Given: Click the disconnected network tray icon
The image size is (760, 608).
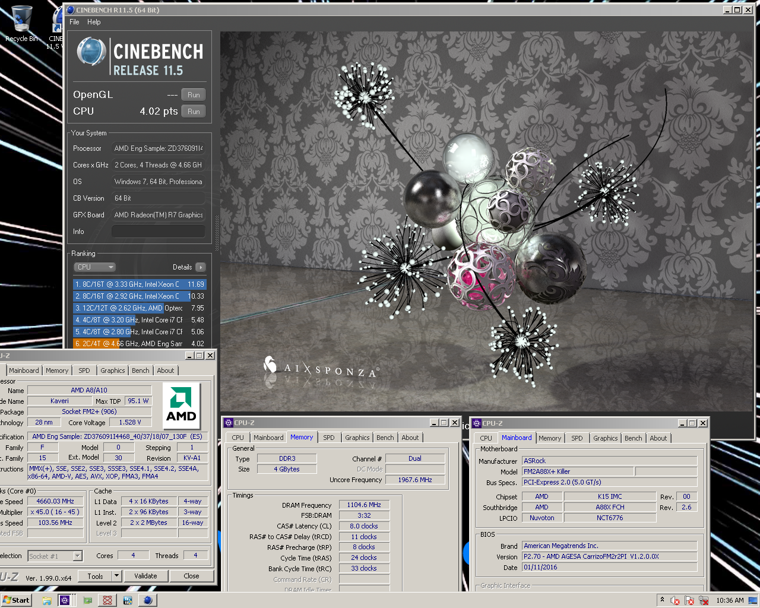Looking at the screenshot, I should (704, 600).
